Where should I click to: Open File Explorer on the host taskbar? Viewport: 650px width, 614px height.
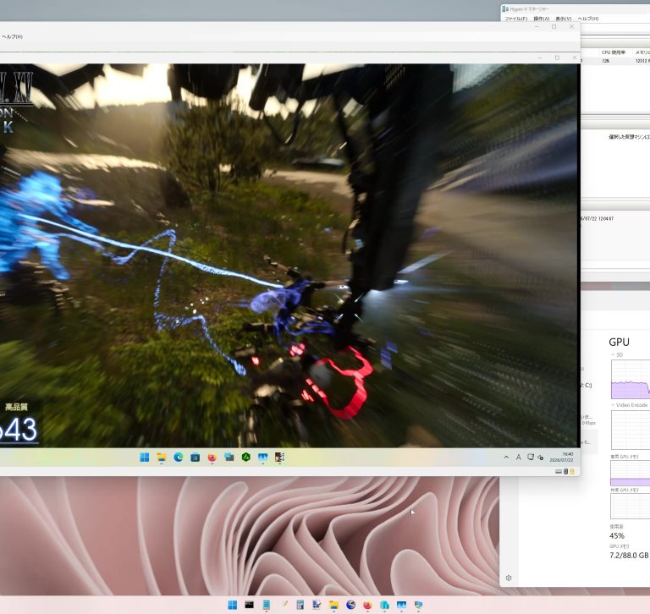tap(333, 605)
